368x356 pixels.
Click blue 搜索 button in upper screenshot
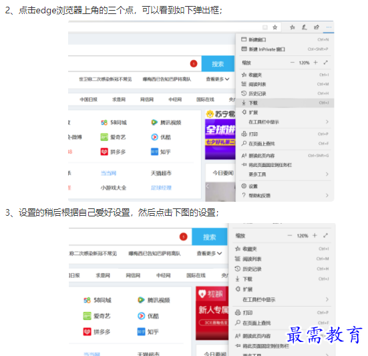[218, 64]
